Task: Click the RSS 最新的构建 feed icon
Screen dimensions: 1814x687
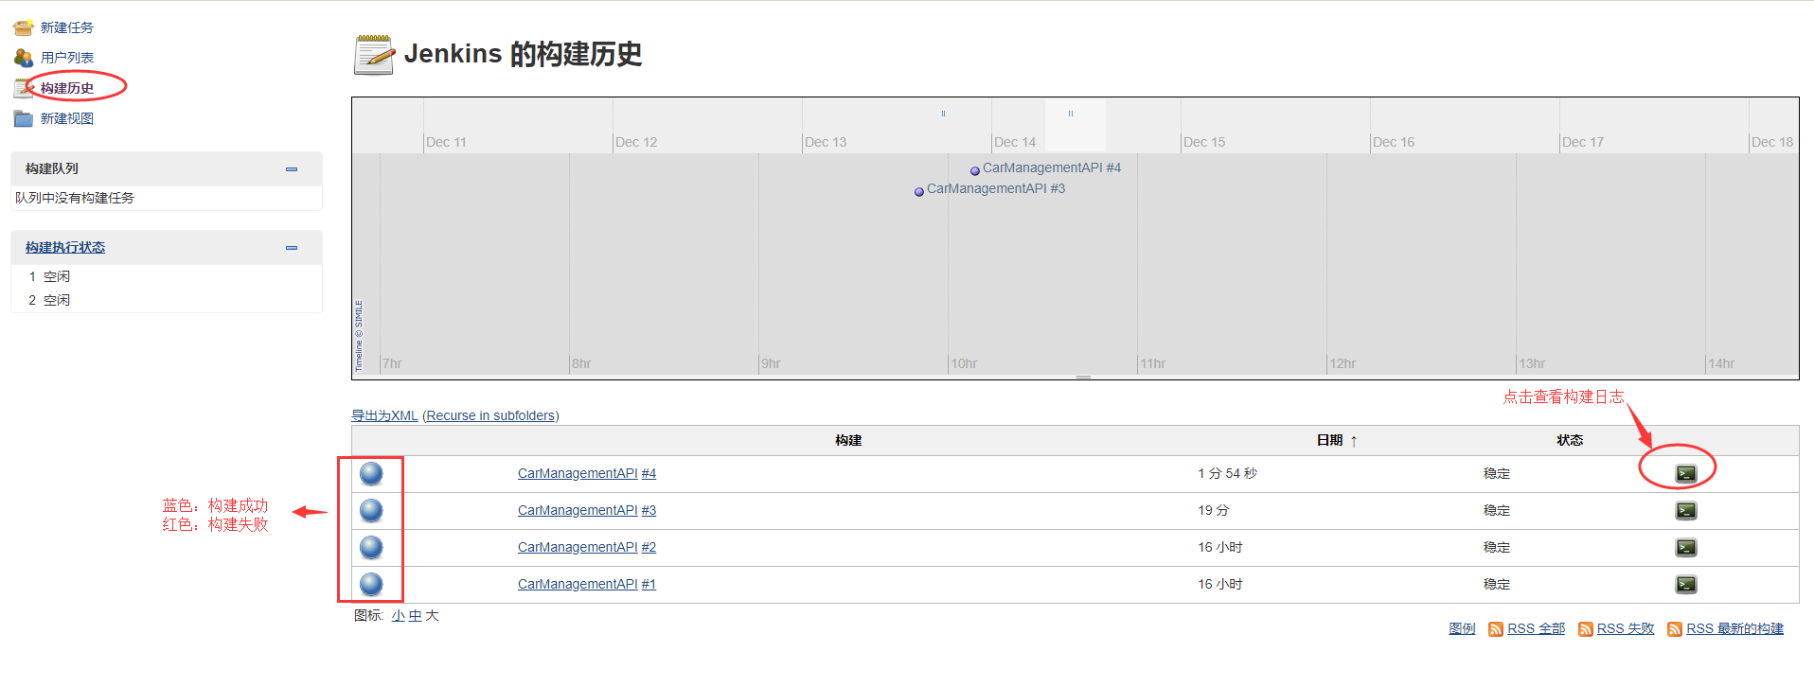Action: [x=1675, y=629]
